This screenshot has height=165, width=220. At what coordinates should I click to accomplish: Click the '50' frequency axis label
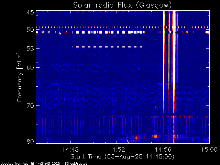[x=30, y=30]
